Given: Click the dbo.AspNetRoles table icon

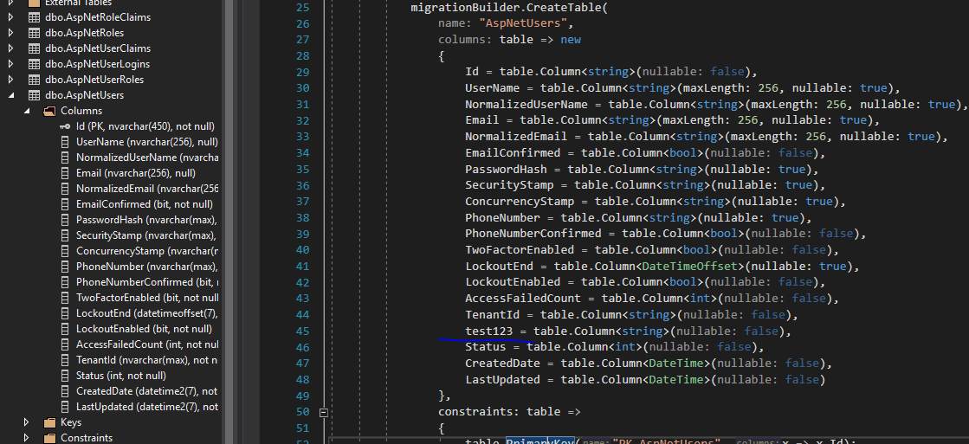Looking at the screenshot, I should 34,33.
